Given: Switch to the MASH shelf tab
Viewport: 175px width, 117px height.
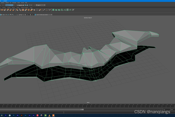Looking at the screenshot, I should click(x=18, y=8).
